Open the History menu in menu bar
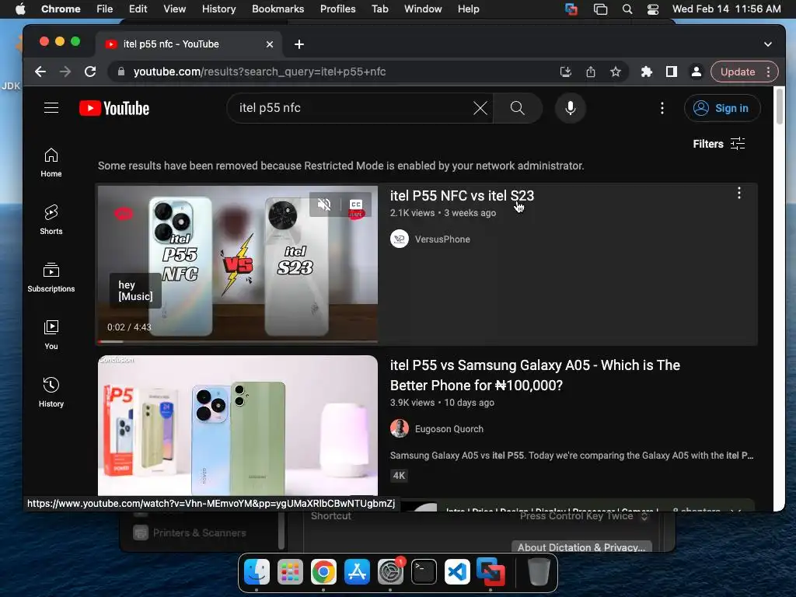This screenshot has height=597, width=796. point(218,9)
